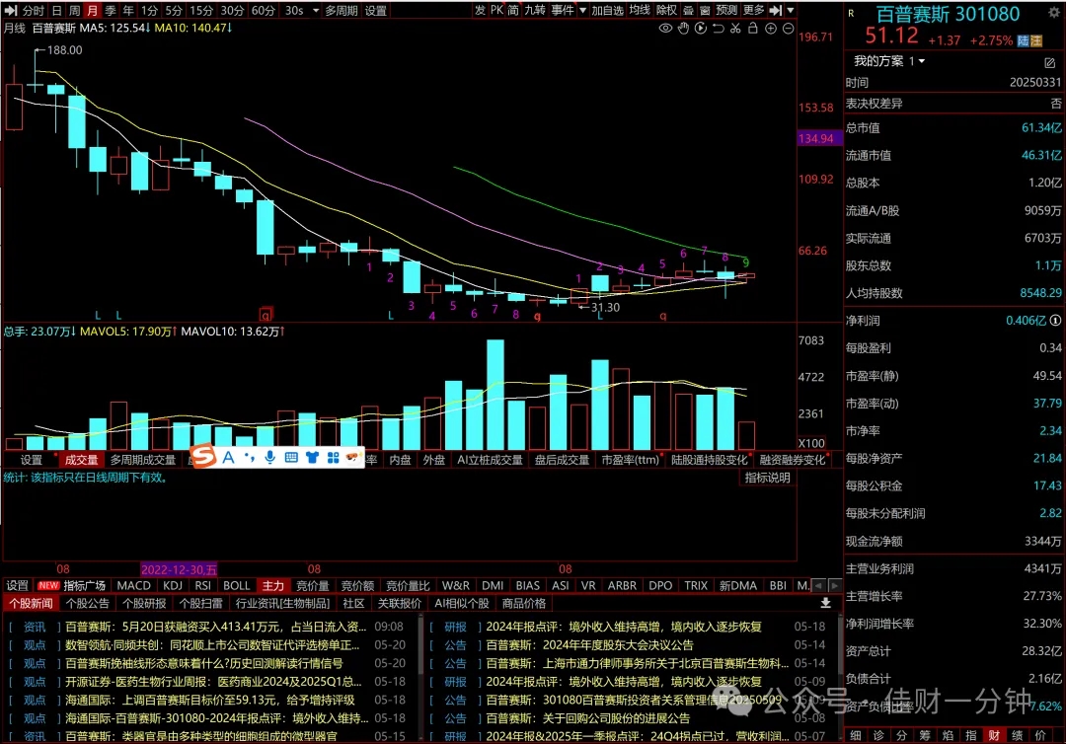Zoom in with the plus circle icon

(x=771, y=29)
